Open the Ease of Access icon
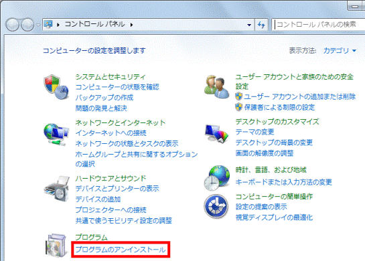 coord(216,206)
